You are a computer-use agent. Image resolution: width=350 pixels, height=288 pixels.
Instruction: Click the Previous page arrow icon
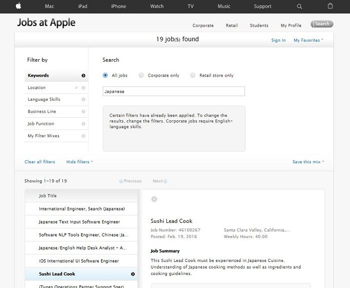pos(121,181)
